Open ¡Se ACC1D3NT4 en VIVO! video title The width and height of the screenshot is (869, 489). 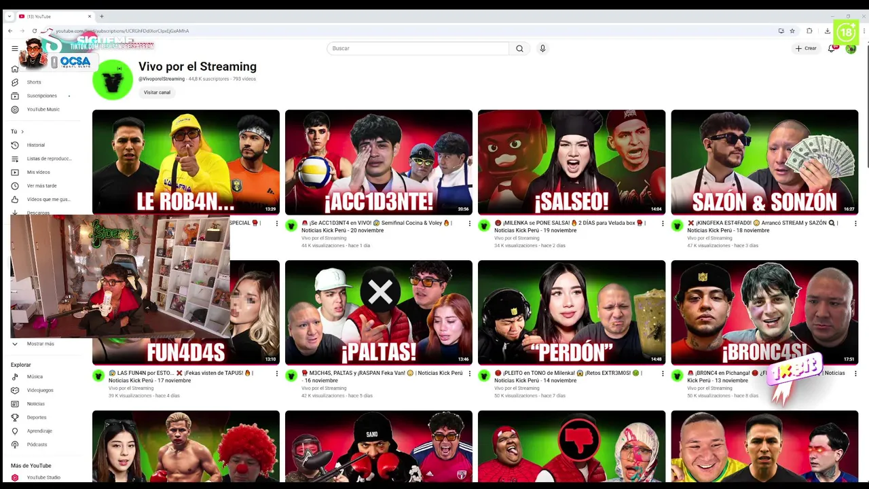(x=377, y=226)
